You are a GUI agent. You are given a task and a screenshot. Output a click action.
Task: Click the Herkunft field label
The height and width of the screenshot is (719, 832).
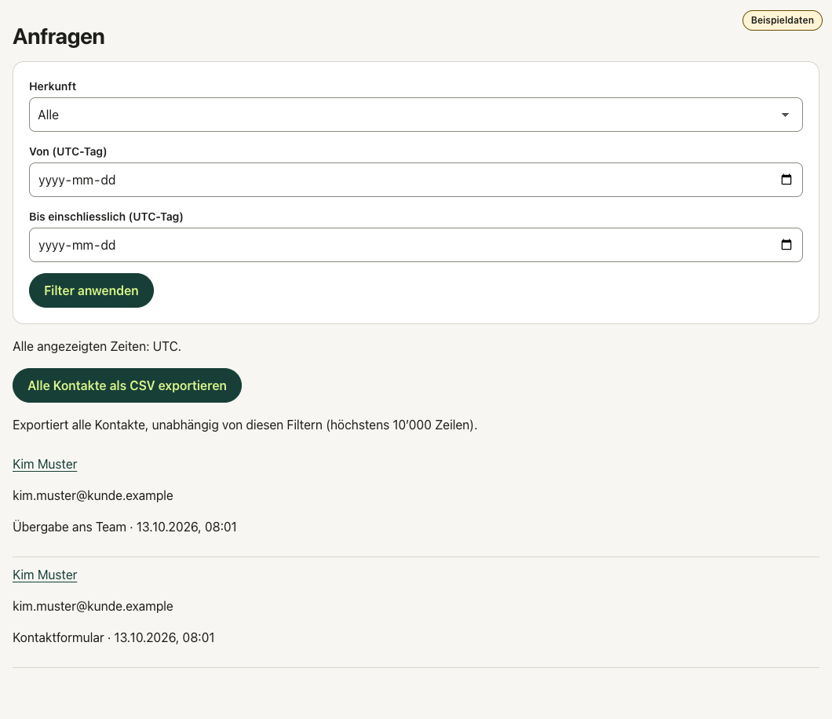coord(53,86)
